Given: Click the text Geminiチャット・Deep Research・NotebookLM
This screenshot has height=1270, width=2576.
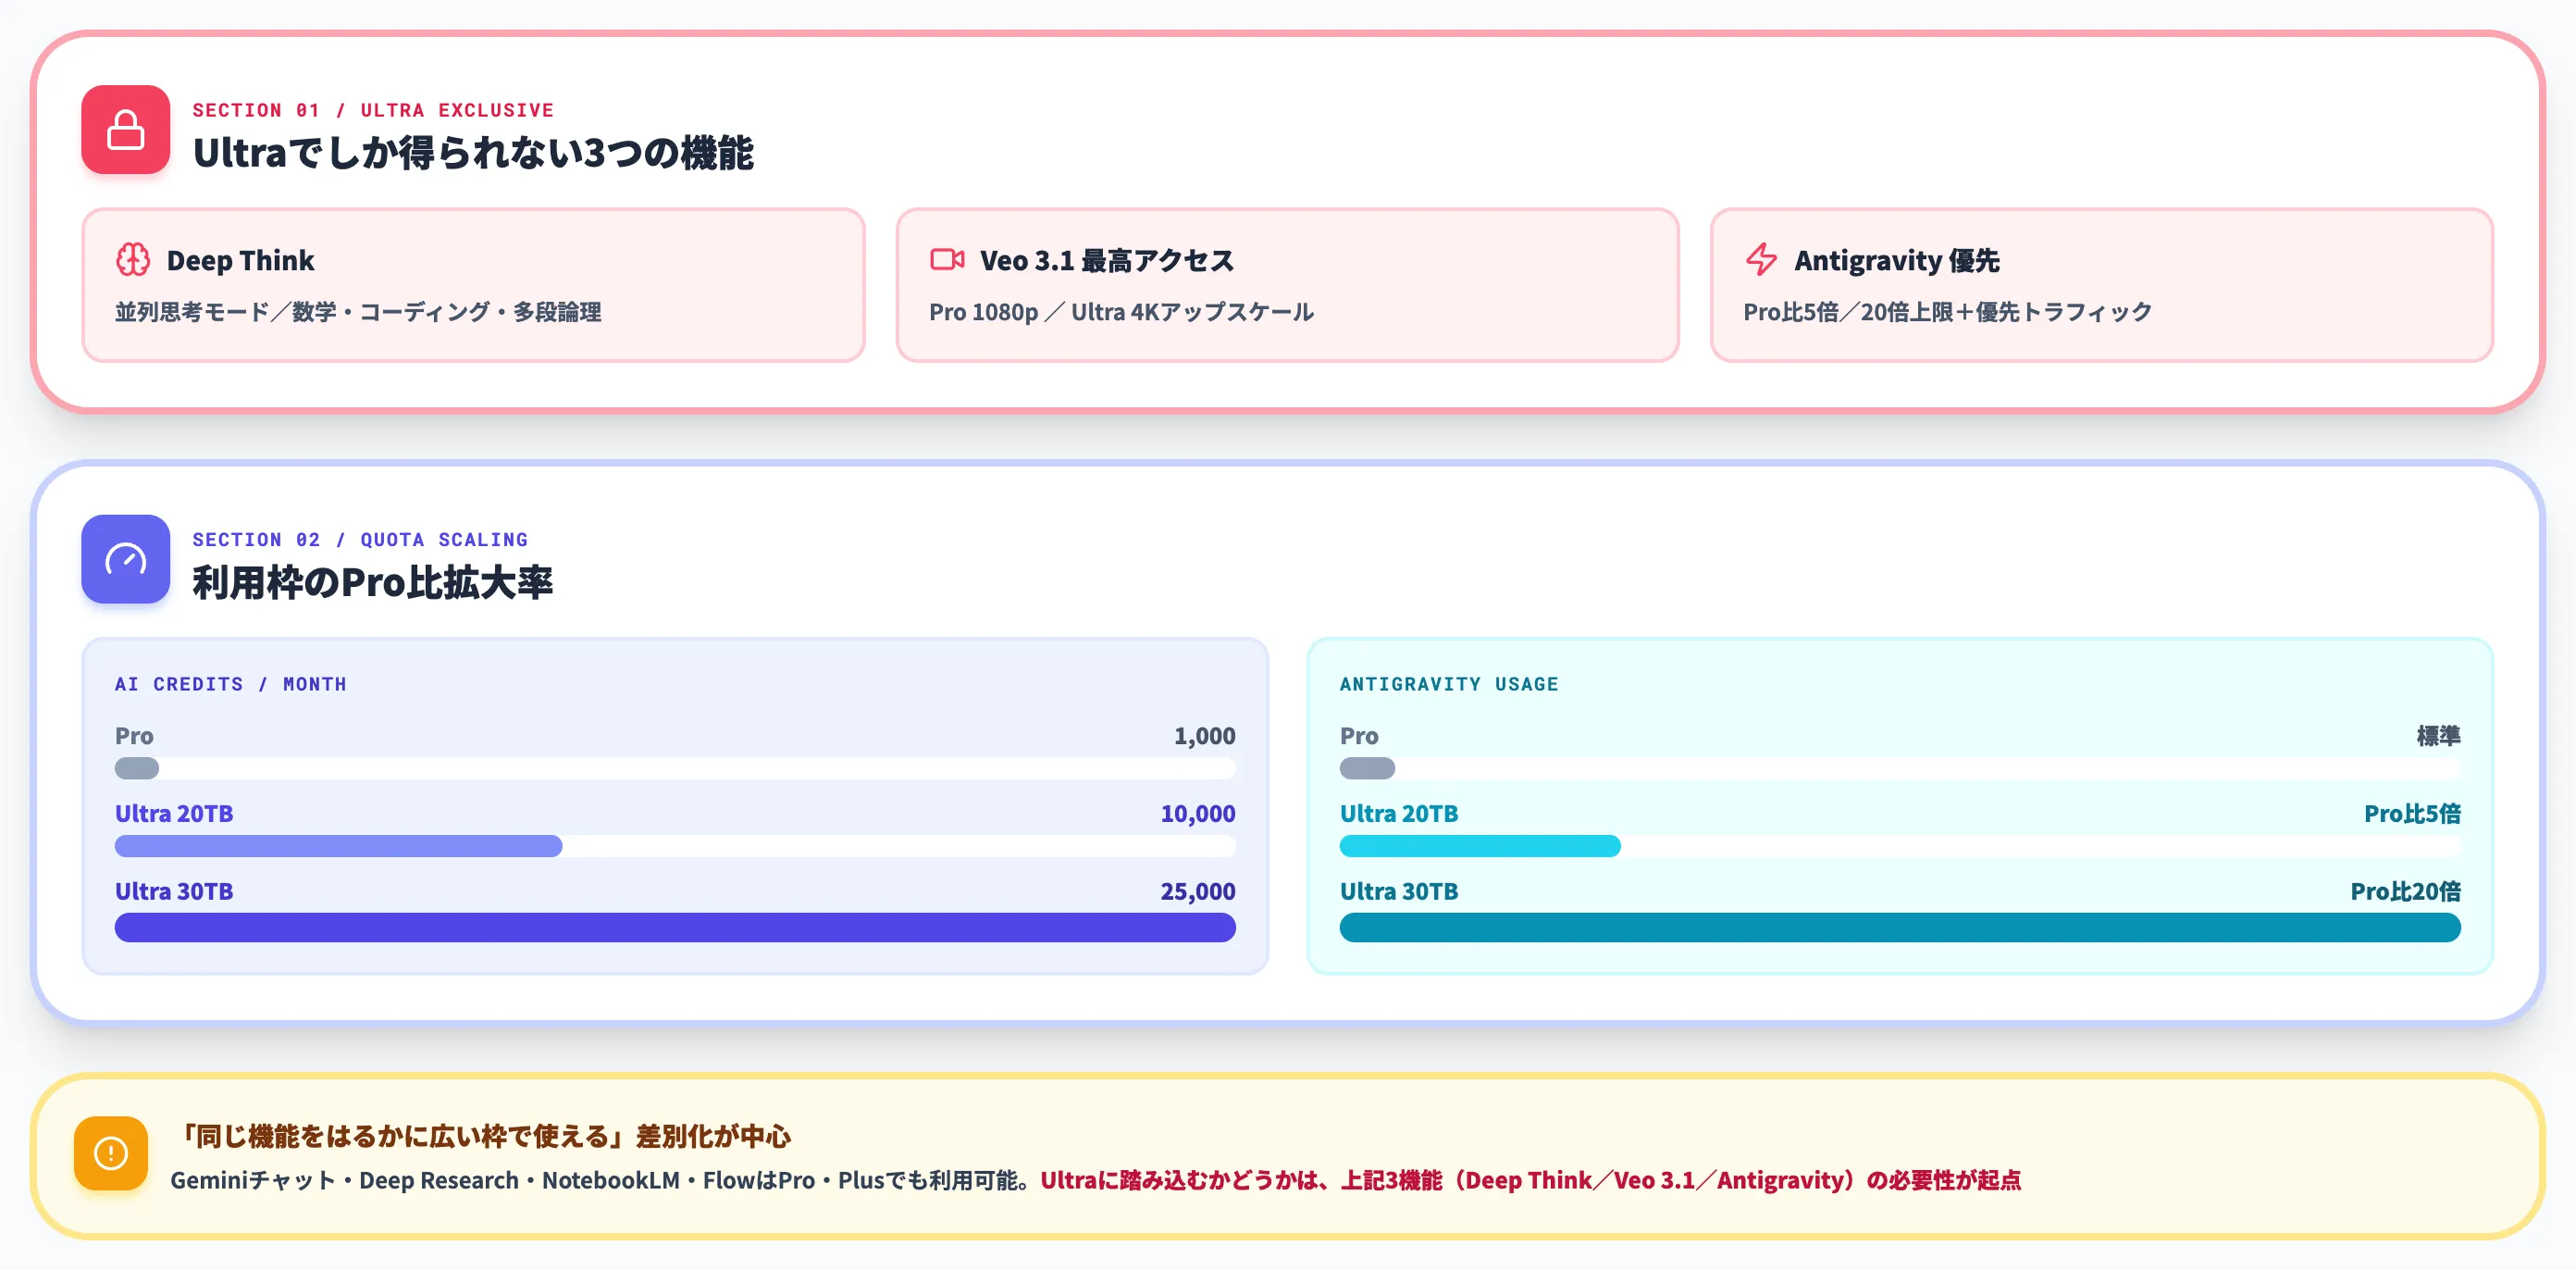Looking at the screenshot, I should [425, 1180].
